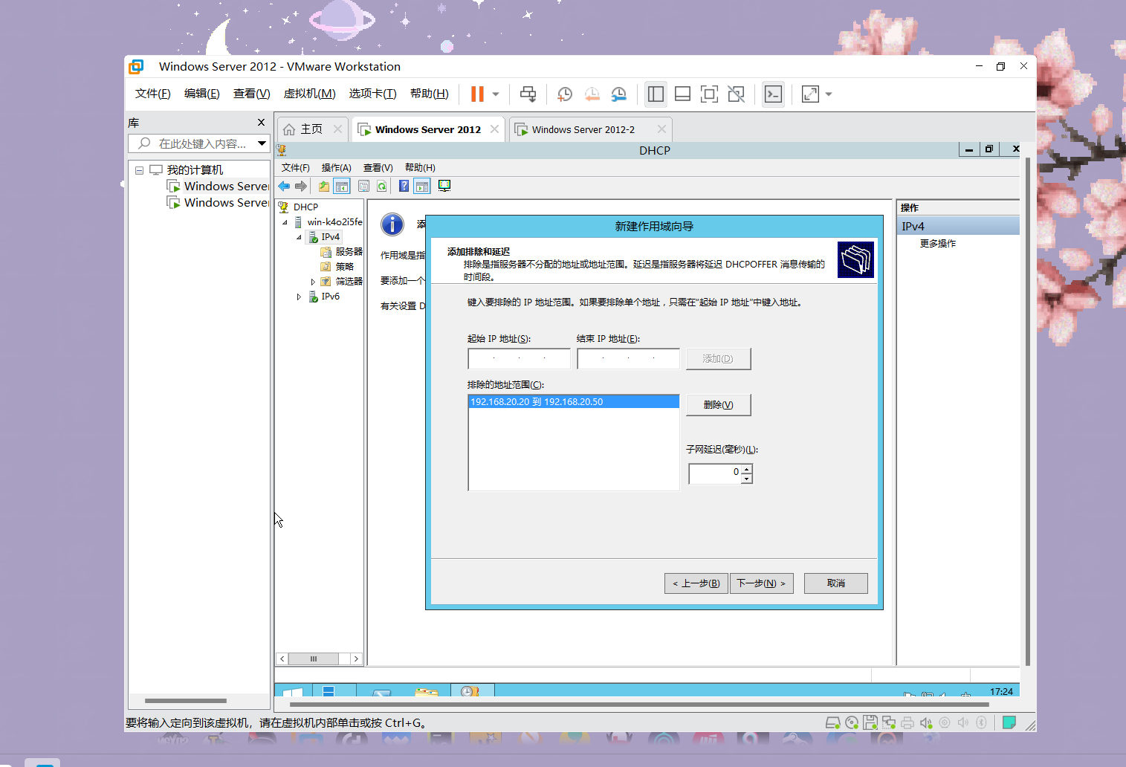This screenshot has height=767, width=1126.
Task: Click the 下一步(N) next button
Action: [762, 583]
